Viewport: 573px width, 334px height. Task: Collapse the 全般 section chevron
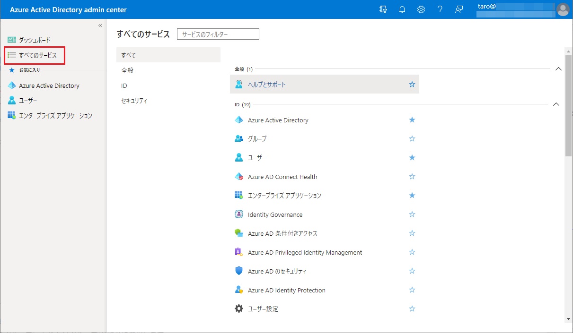(x=558, y=69)
